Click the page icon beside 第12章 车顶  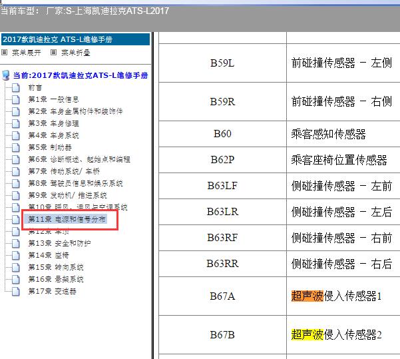[16, 232]
